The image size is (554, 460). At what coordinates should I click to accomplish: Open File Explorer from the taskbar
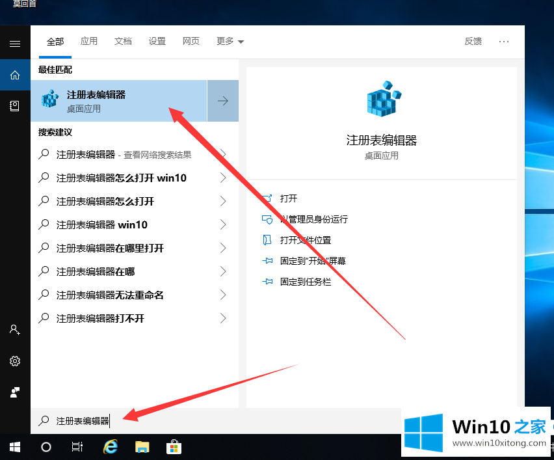(142, 447)
